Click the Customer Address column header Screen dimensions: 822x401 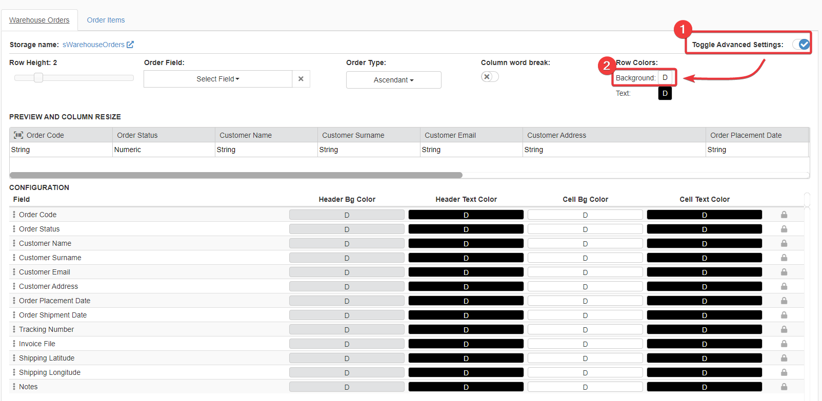point(557,135)
